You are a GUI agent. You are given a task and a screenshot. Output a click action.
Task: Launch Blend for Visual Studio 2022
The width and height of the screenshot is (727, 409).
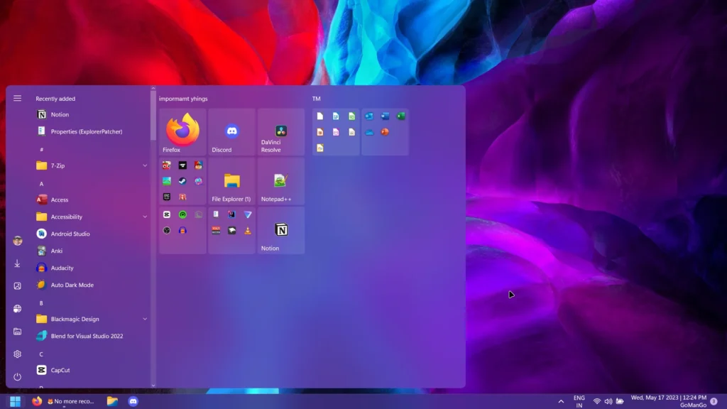pyautogui.click(x=92, y=336)
